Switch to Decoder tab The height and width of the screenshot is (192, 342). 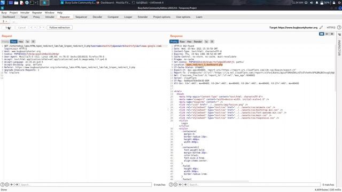97,17
